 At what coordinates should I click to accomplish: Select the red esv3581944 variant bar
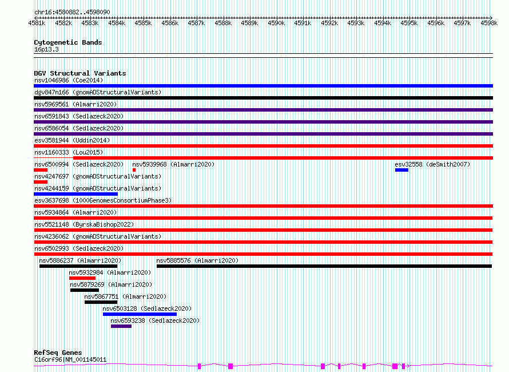coord(263,146)
